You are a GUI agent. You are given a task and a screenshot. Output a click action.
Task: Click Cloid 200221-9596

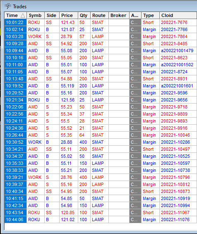point(174,93)
